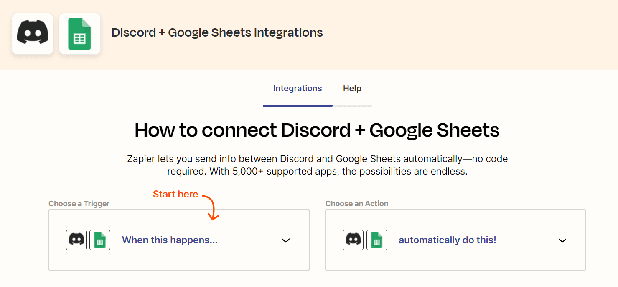Click the large Discord logo in header
This screenshot has height=287, width=618.
pyautogui.click(x=33, y=34)
